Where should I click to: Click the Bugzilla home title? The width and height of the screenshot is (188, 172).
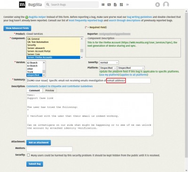pos(35,5)
